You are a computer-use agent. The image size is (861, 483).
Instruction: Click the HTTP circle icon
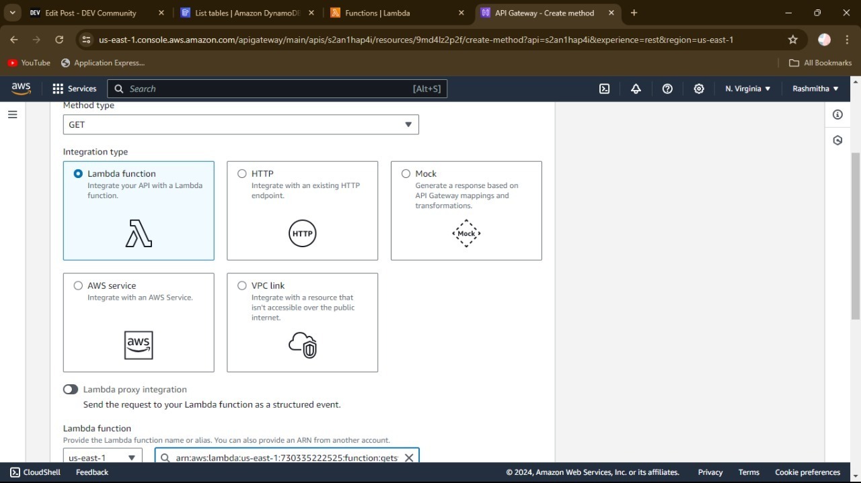(x=302, y=233)
